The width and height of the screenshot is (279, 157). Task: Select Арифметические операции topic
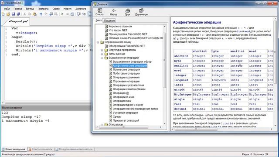pos(130,66)
